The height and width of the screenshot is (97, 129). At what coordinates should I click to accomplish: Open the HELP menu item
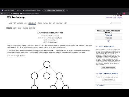[65, 23]
